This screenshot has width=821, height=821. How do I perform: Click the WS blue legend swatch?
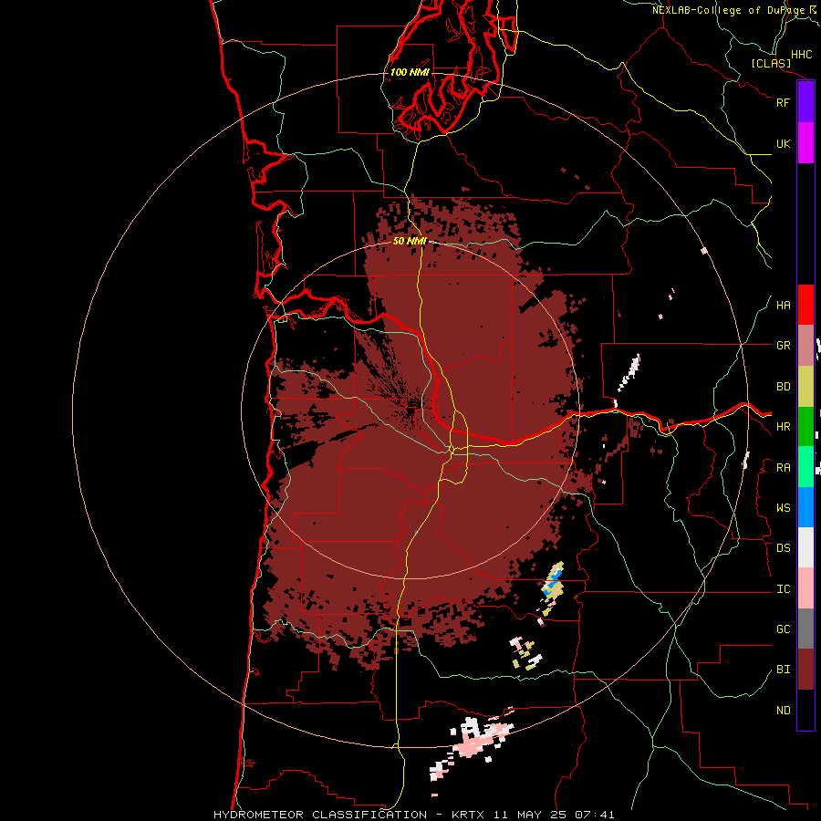[805, 507]
